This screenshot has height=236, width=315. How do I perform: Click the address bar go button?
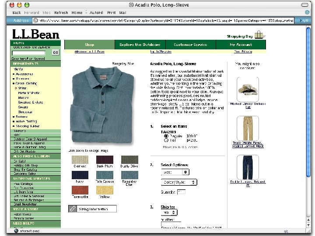pyautogui.click(x=304, y=21)
